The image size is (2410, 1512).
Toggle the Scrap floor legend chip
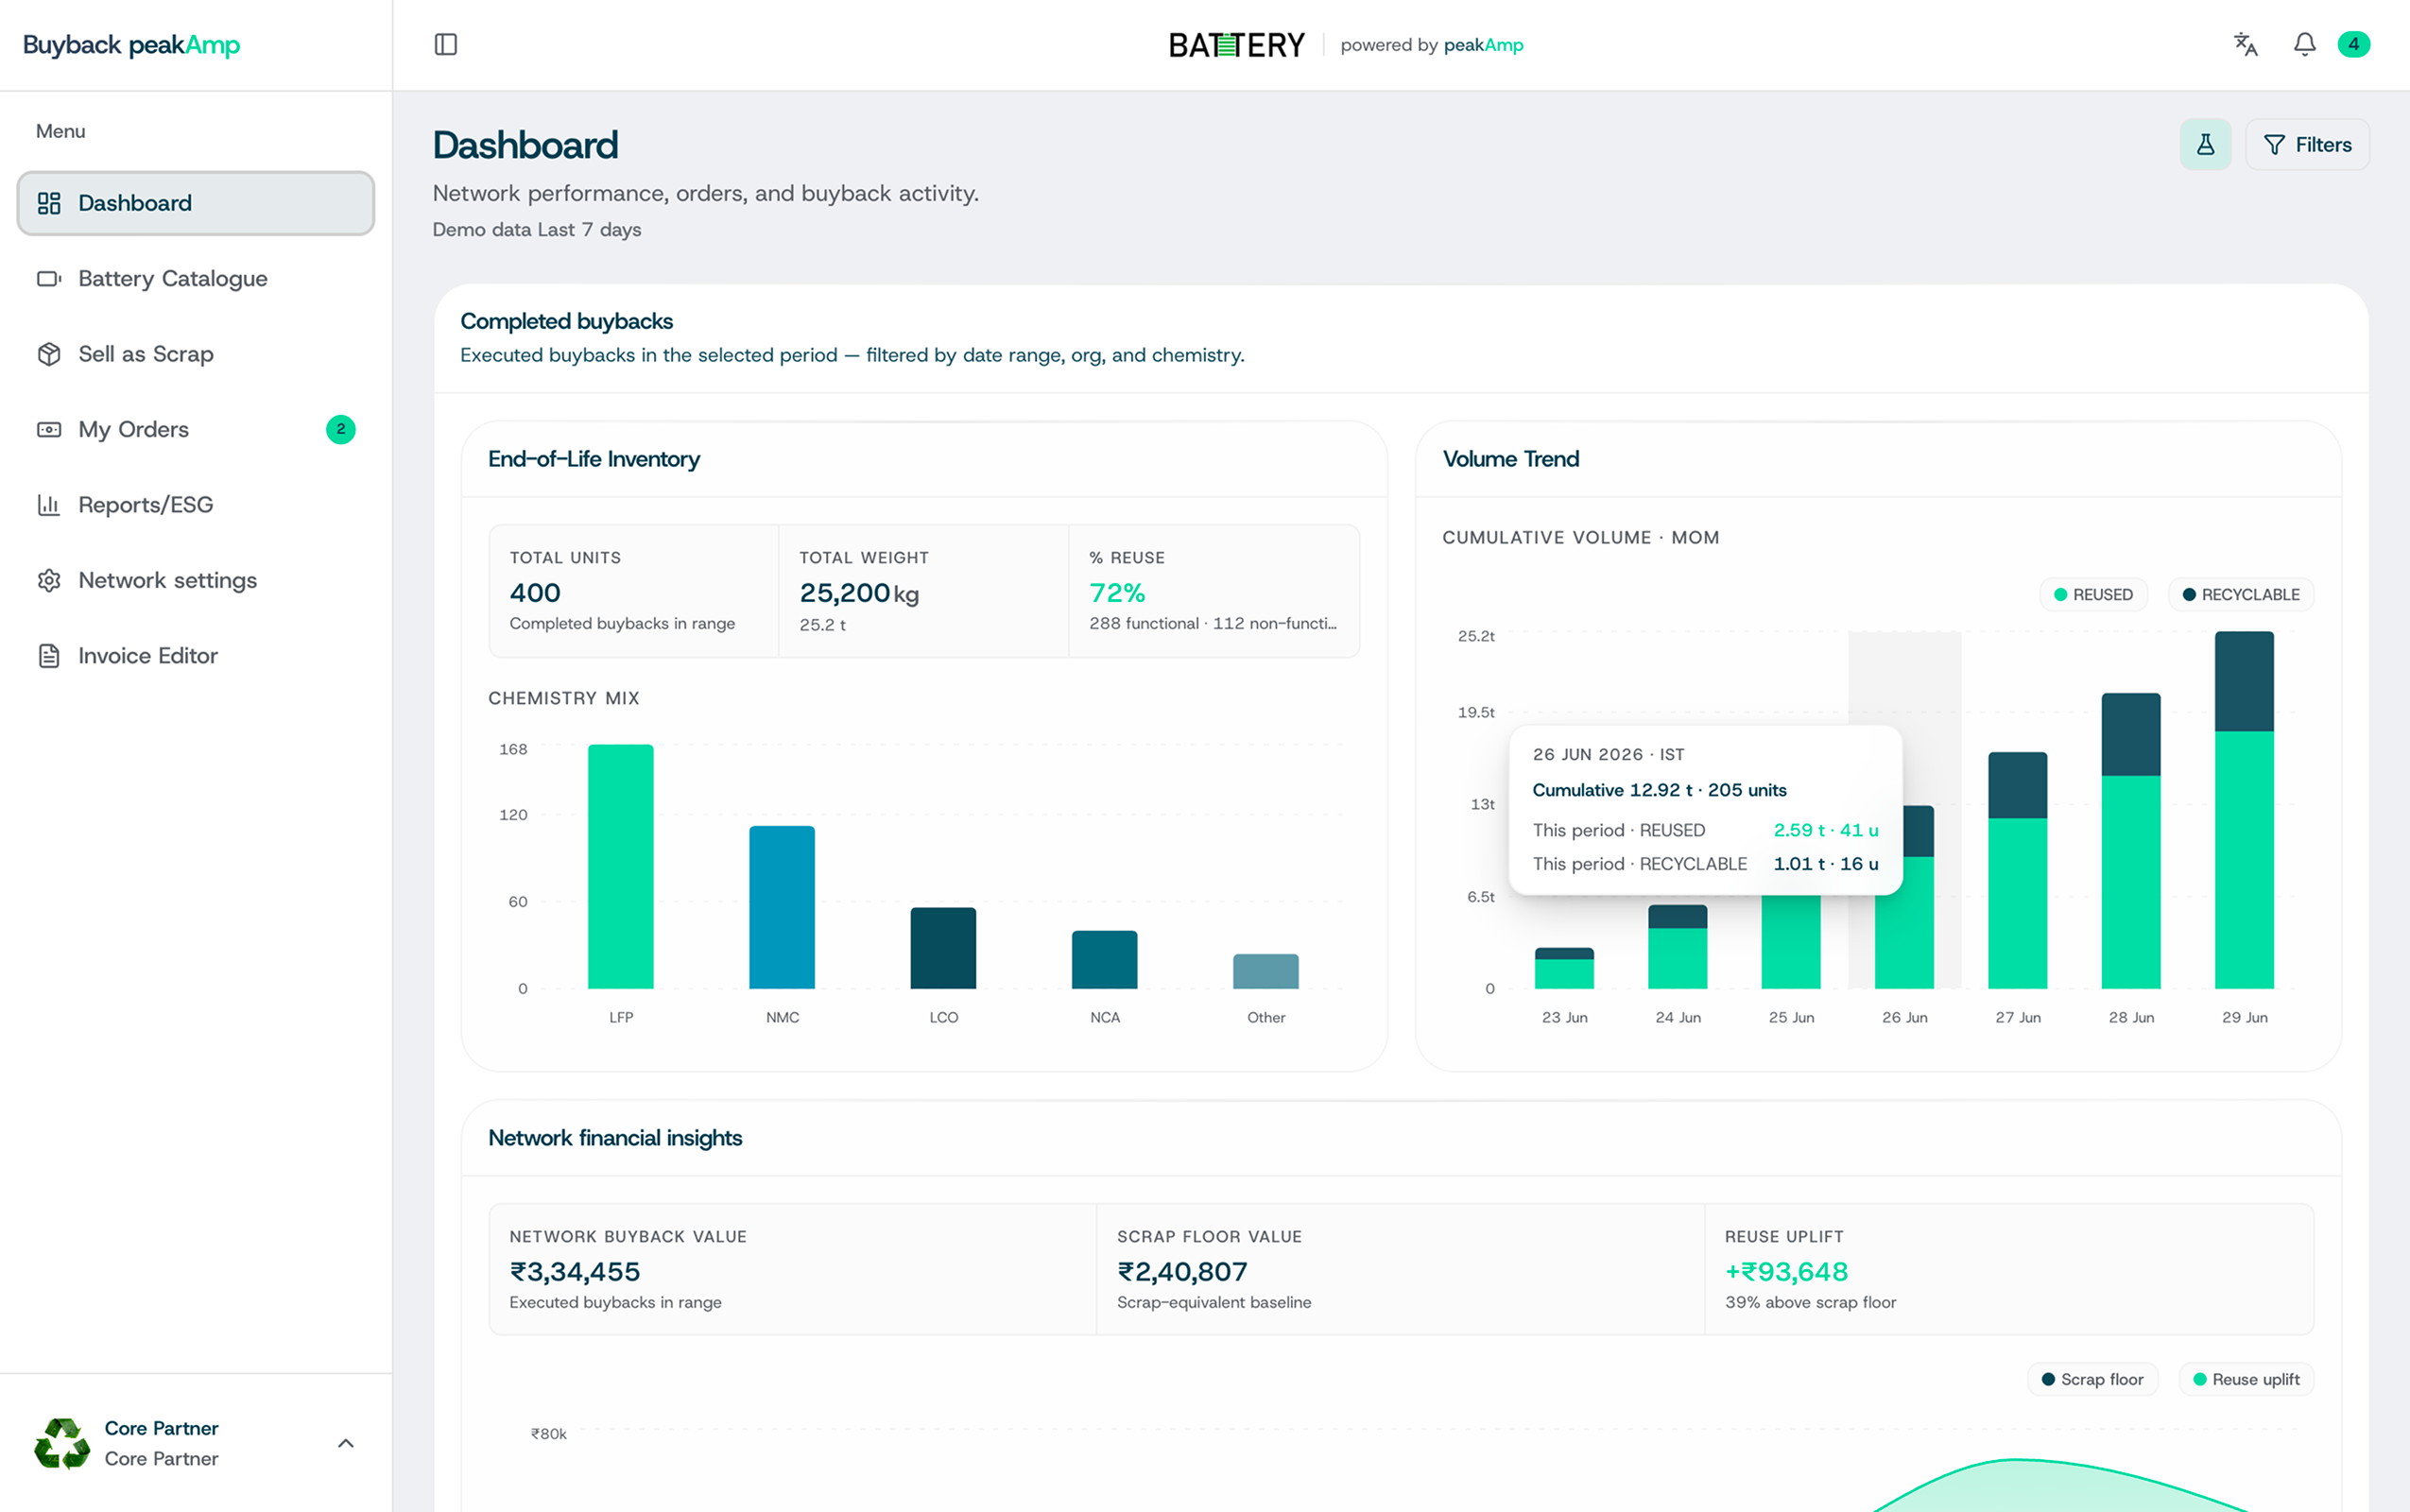point(2093,1379)
